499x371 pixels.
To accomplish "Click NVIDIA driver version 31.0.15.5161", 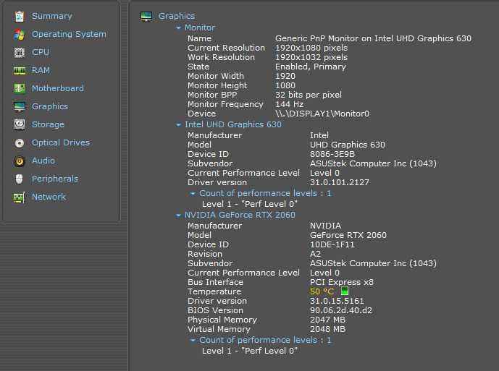I will click(337, 301).
